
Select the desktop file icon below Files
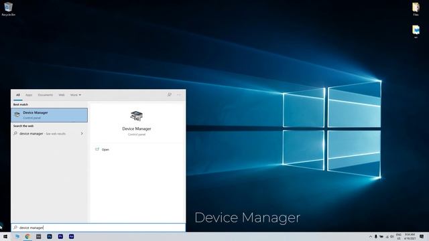(x=416, y=31)
